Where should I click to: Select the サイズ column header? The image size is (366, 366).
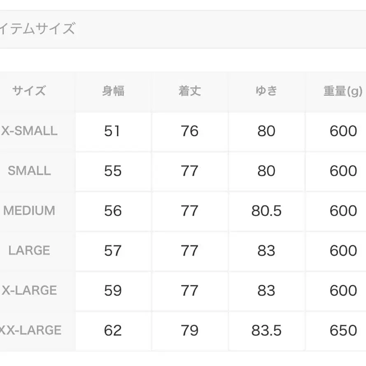point(29,91)
